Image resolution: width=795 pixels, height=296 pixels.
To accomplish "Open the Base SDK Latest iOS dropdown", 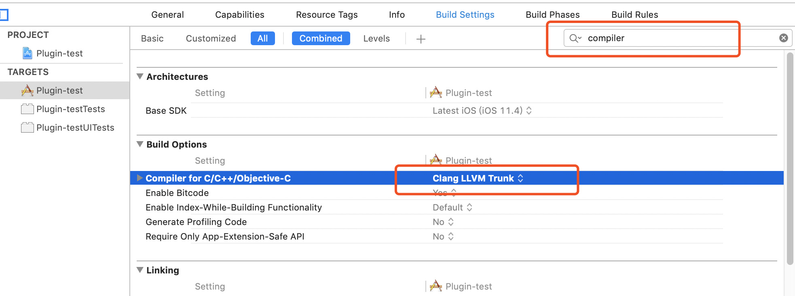I will [x=482, y=110].
